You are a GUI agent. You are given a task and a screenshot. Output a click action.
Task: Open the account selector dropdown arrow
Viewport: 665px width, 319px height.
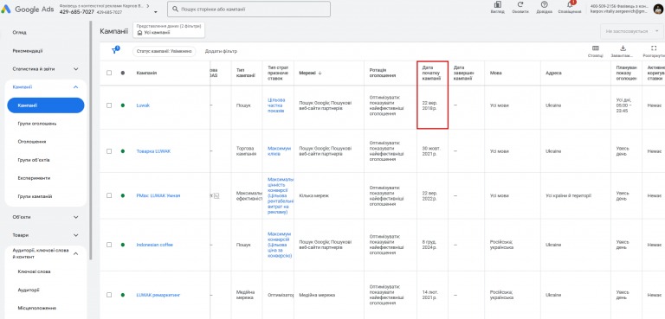point(155,12)
